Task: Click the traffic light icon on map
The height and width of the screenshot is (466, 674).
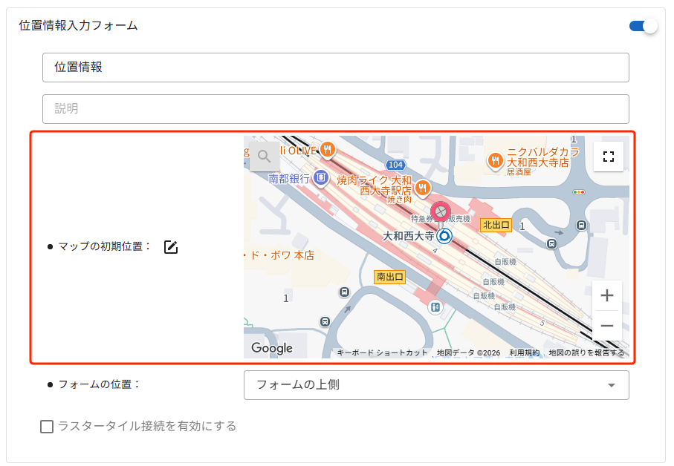Action: point(579,192)
